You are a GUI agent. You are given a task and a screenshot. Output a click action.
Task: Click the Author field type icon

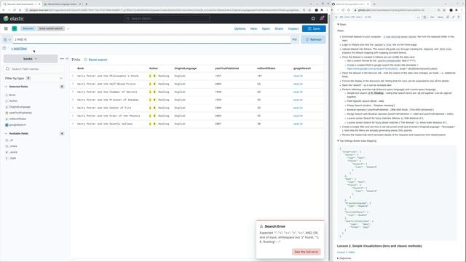pos(7,101)
